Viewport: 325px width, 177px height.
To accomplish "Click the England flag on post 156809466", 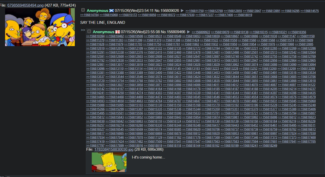I will (118, 32).
